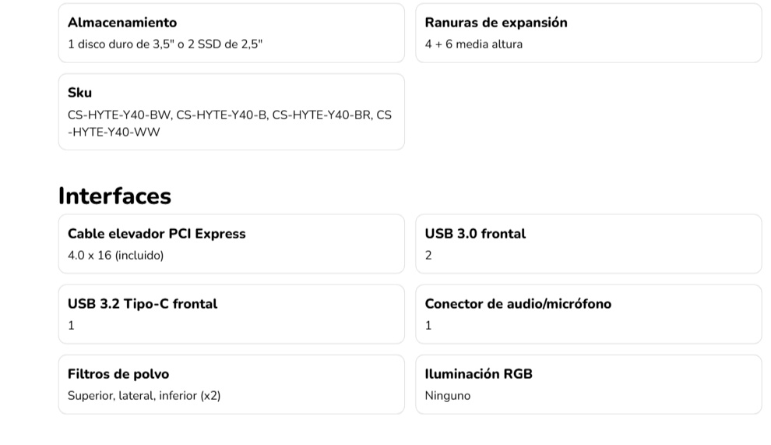
Task: Select the audio/micrófono connector value '1'
Action: click(x=428, y=326)
